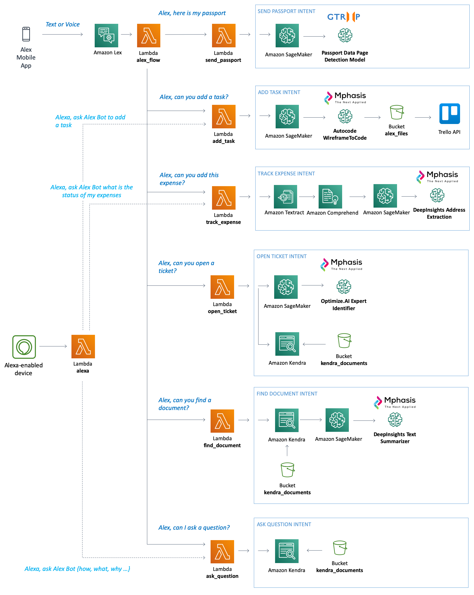Click the Lambda ask_question icon
This screenshot has height=595, width=474.
pos(222,552)
